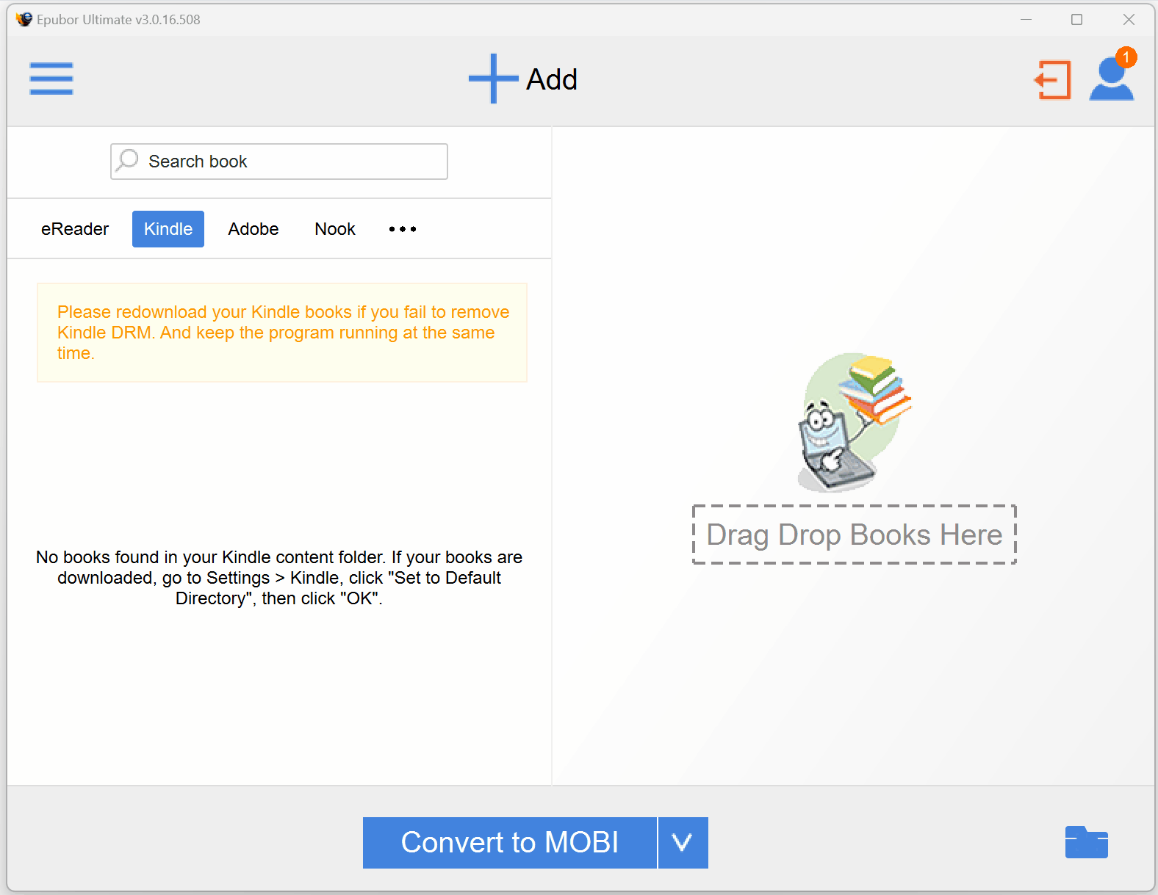Screen dimensions: 1158x895
Task: Click the Drag Drop Books Here area
Action: 854,535
